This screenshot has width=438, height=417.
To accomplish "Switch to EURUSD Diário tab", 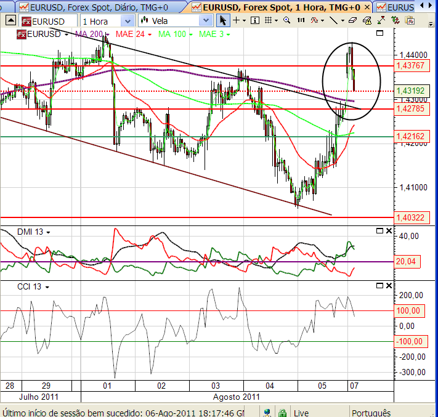I will [x=99, y=7].
